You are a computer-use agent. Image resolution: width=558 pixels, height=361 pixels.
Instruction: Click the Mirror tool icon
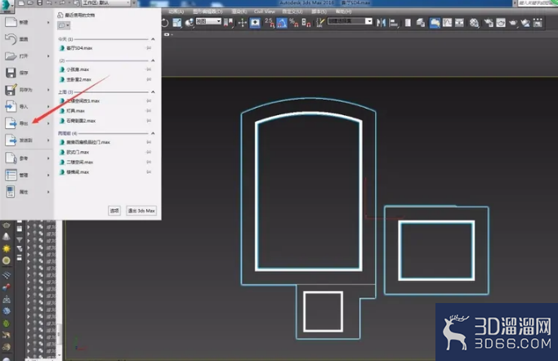tap(381, 23)
